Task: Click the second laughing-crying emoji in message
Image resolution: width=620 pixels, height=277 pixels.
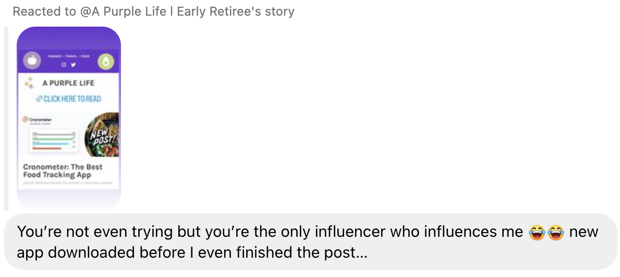Action: (556, 232)
